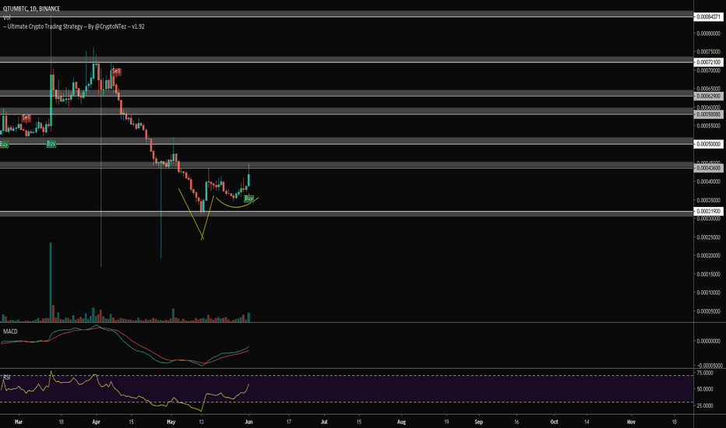Open the Ultimate Crypto Trading Strategy indicator label
The width and height of the screenshot is (726, 428).
(x=74, y=26)
